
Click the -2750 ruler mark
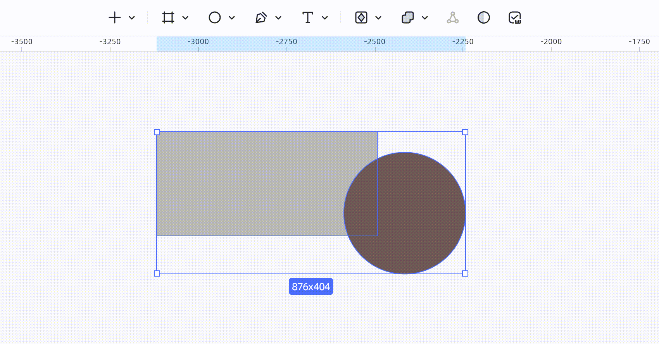(x=286, y=41)
